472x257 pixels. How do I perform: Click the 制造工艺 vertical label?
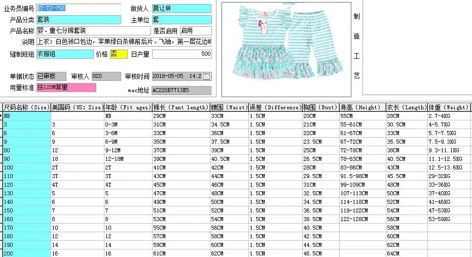pyautogui.click(x=357, y=46)
